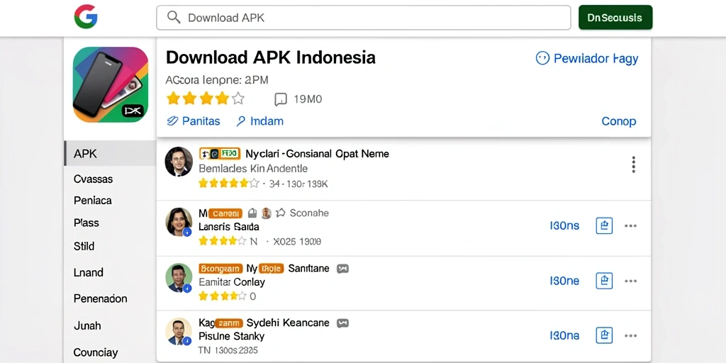
Task: Click the star icon beside Sconahe
Action: [x=281, y=213]
